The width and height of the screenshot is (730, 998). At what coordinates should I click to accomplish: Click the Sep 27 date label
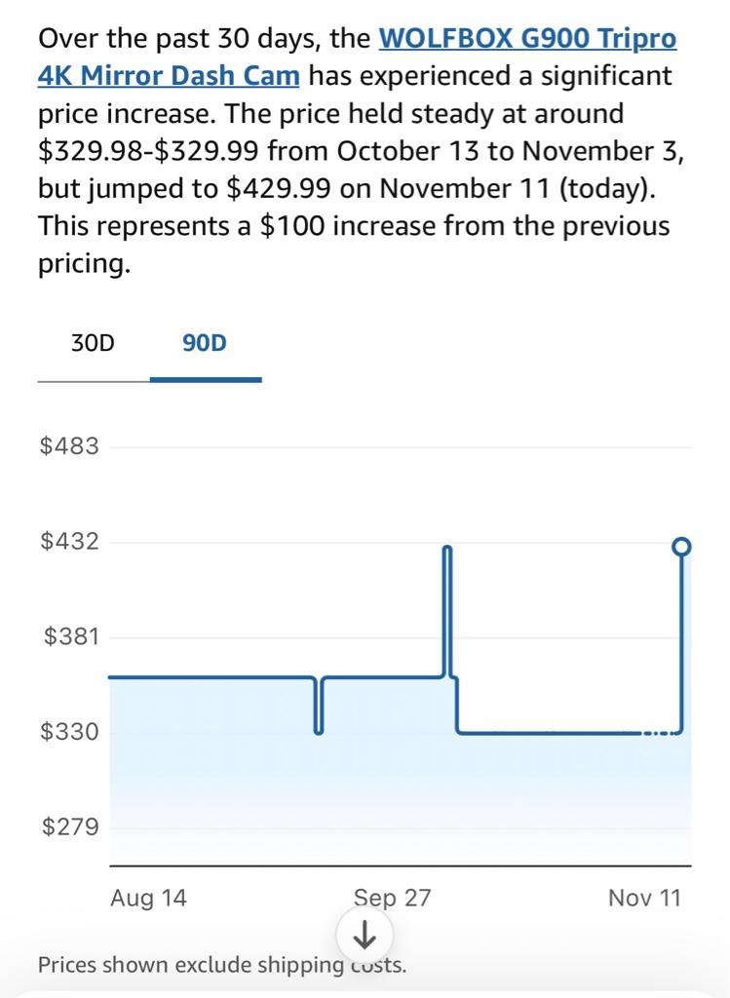coord(392,898)
